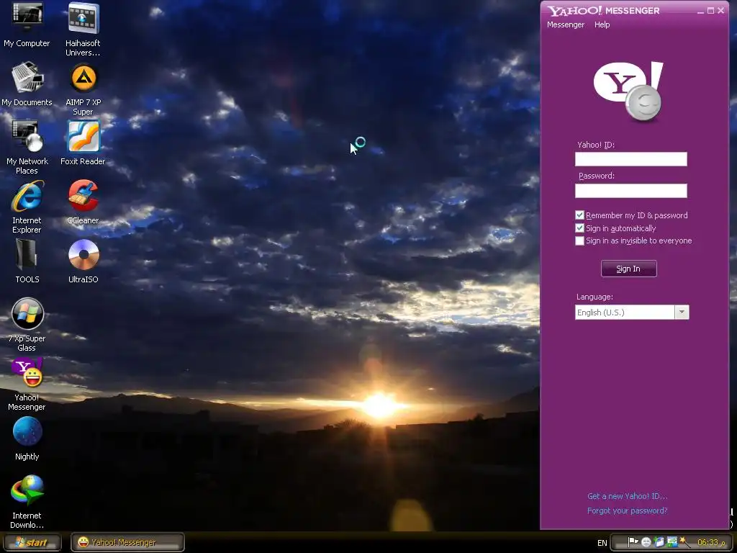
Task: Open Get a new Yahoo! ID link
Action: tap(628, 496)
